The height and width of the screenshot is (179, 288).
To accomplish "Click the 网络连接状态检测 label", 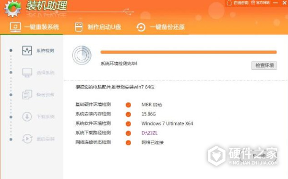I will (x=93, y=142).
